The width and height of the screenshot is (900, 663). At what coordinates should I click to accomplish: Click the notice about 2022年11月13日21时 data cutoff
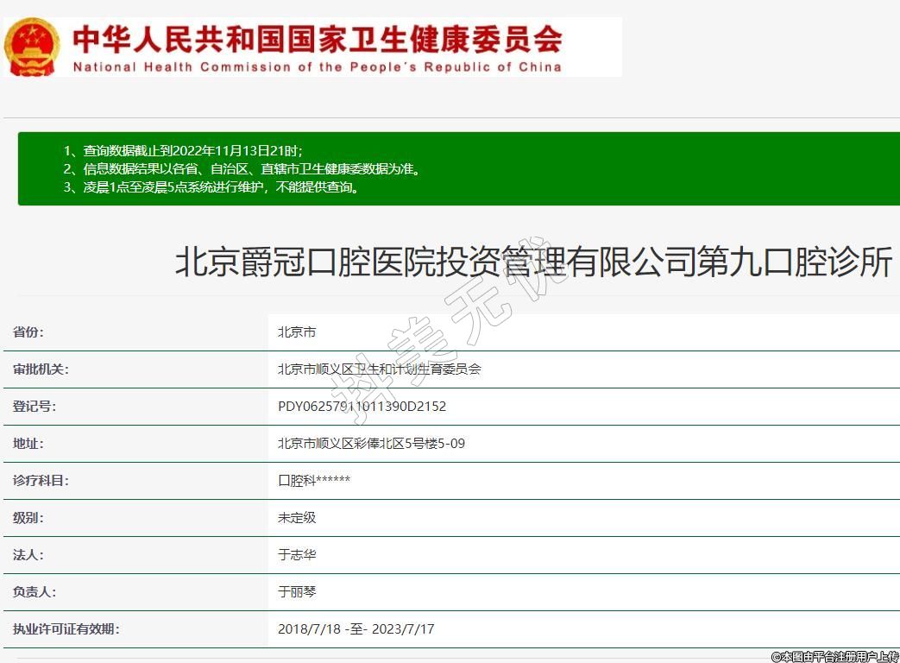183,150
